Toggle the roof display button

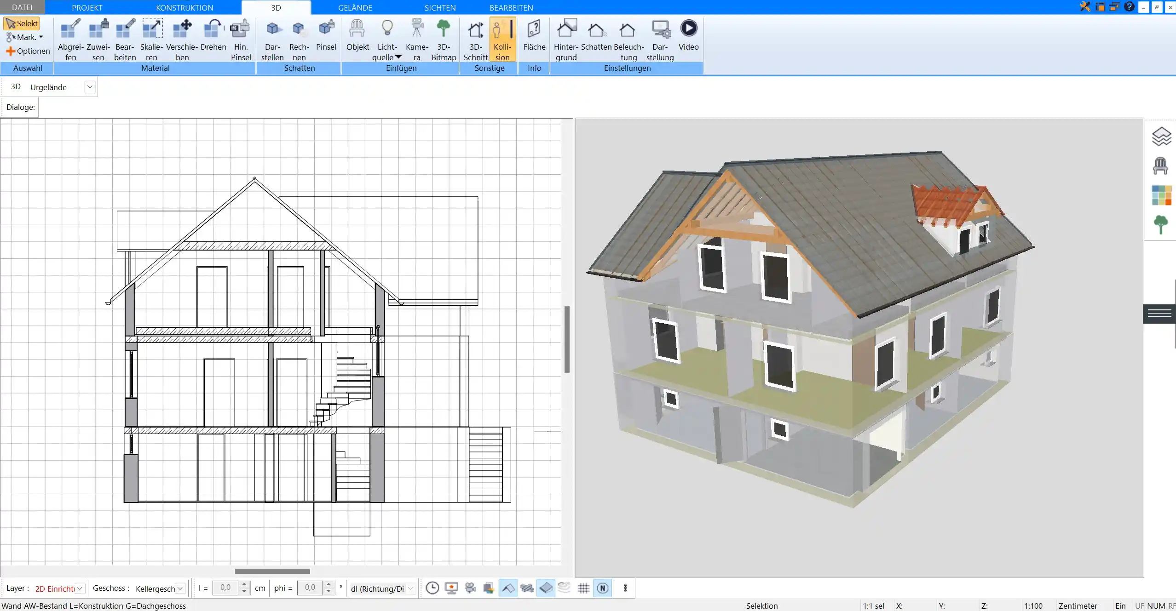508,588
